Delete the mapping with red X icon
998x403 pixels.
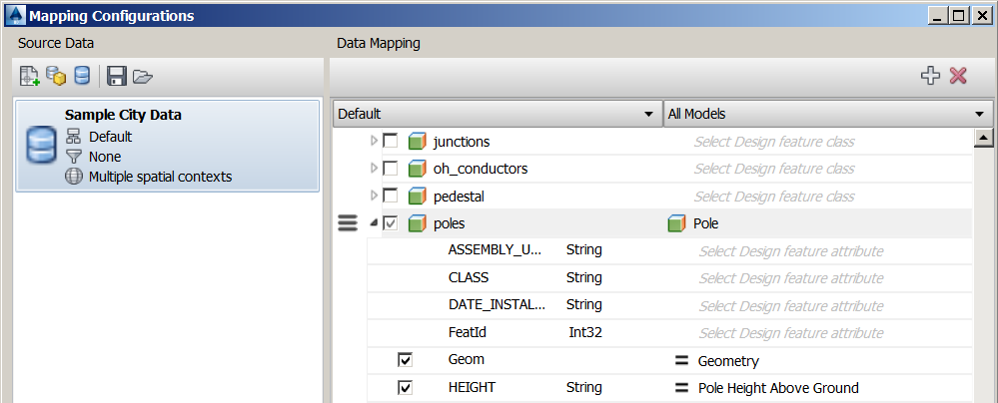click(x=958, y=76)
